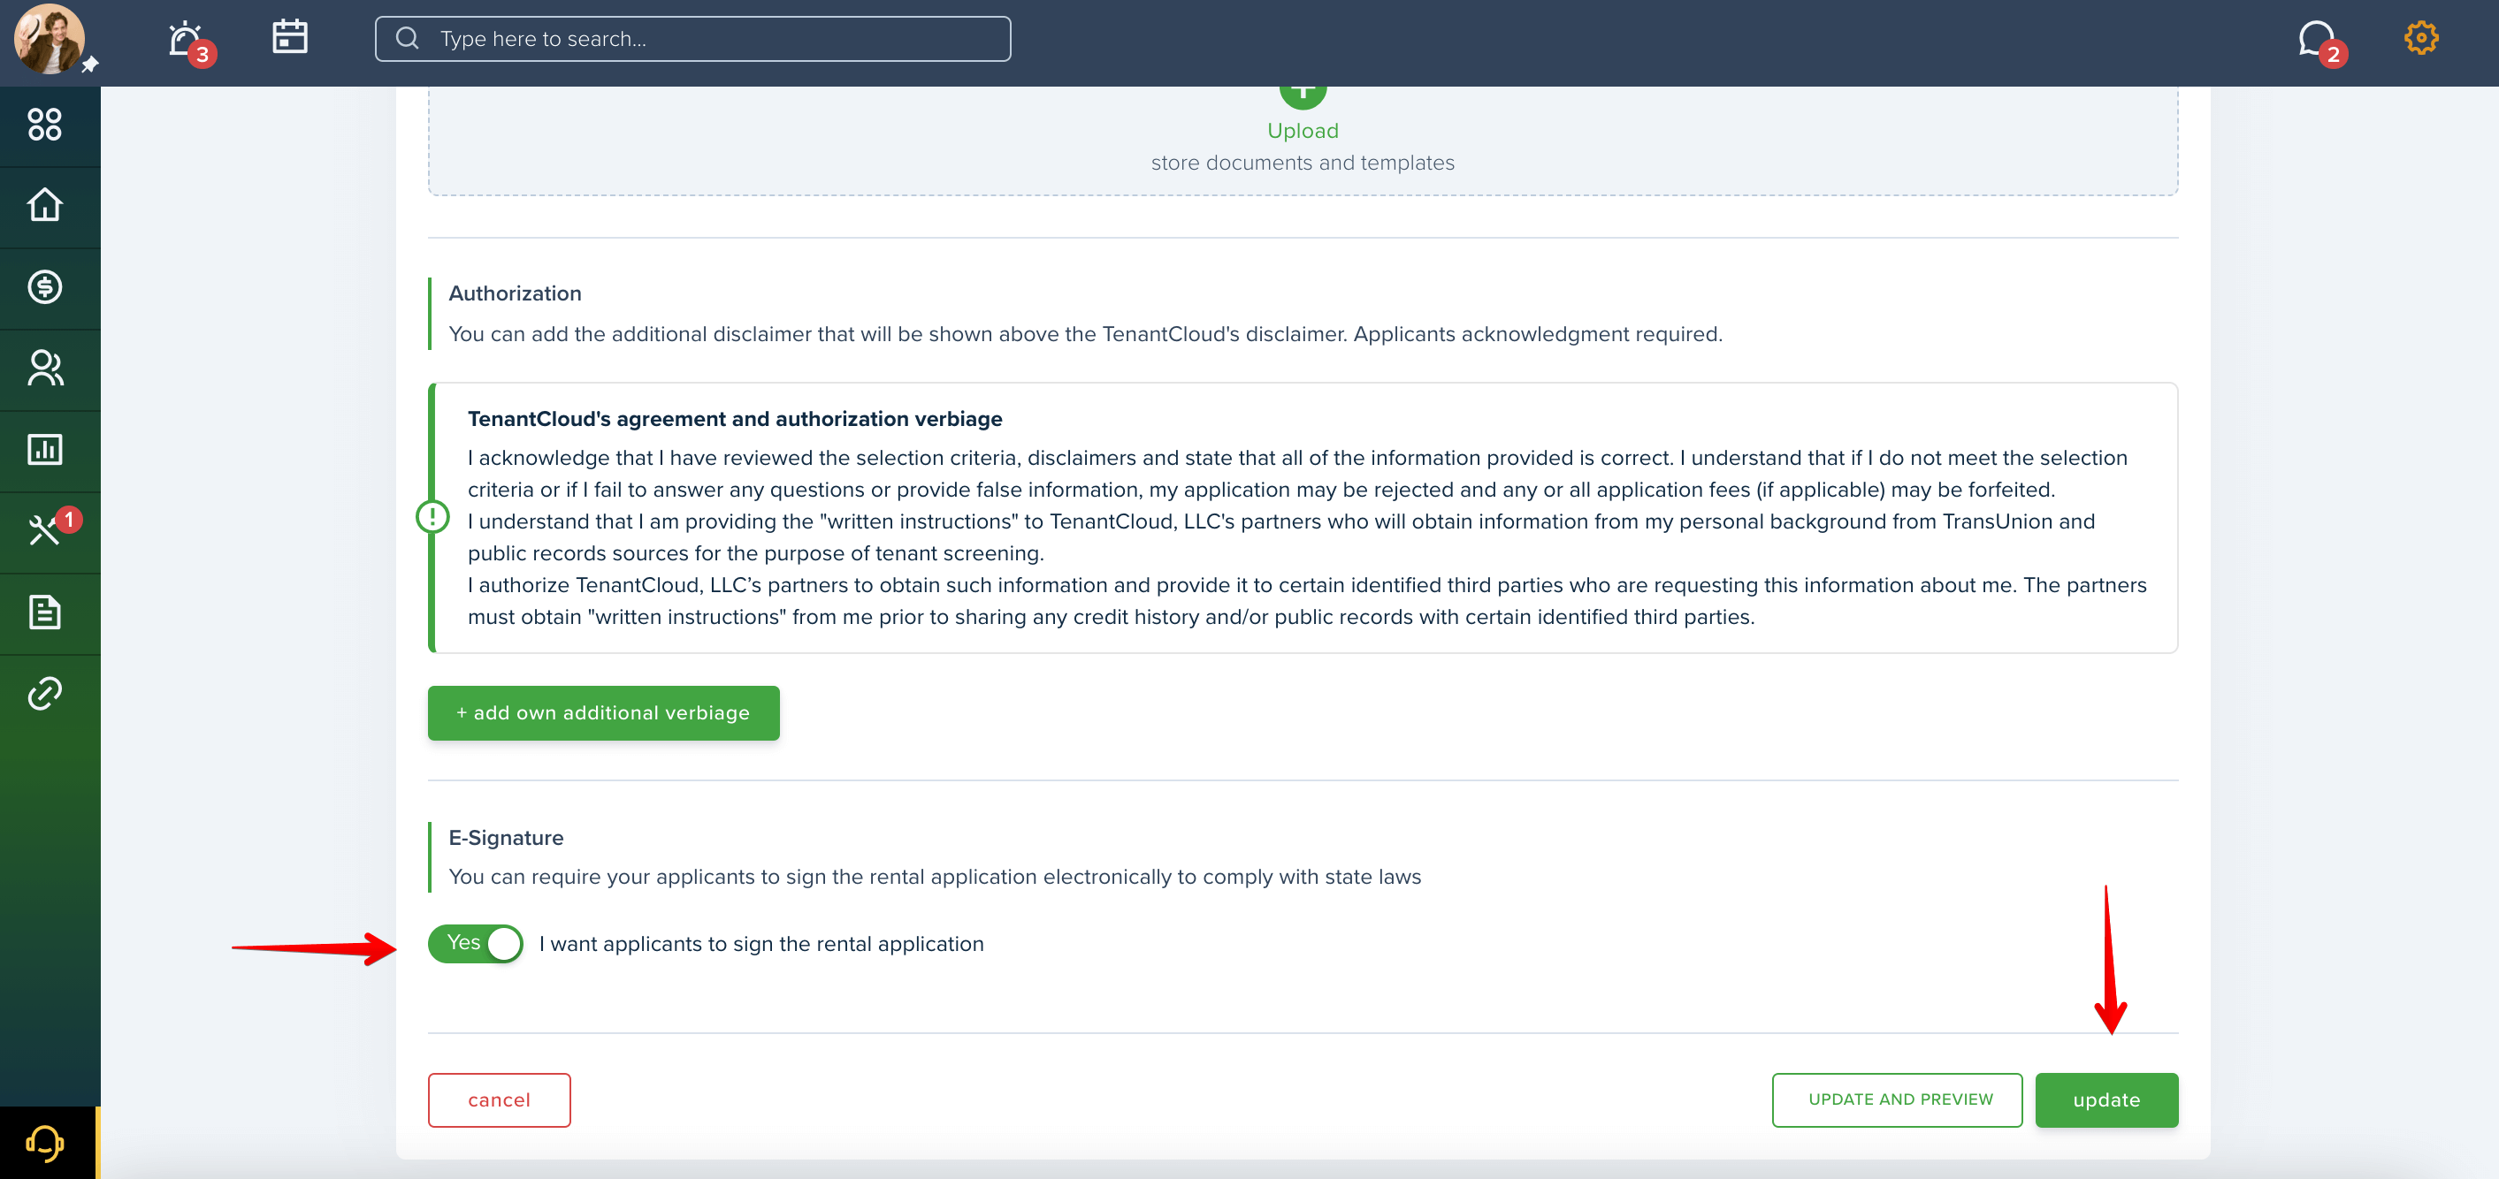
Task: Toggle the applicants sign rental application switch
Action: [x=476, y=943]
